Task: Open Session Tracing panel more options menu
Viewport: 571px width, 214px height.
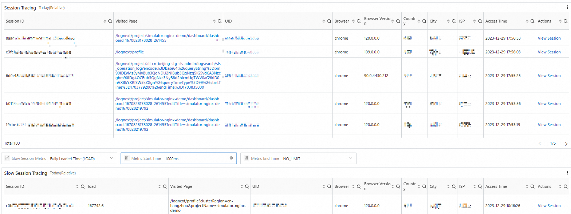Action: coord(567,7)
